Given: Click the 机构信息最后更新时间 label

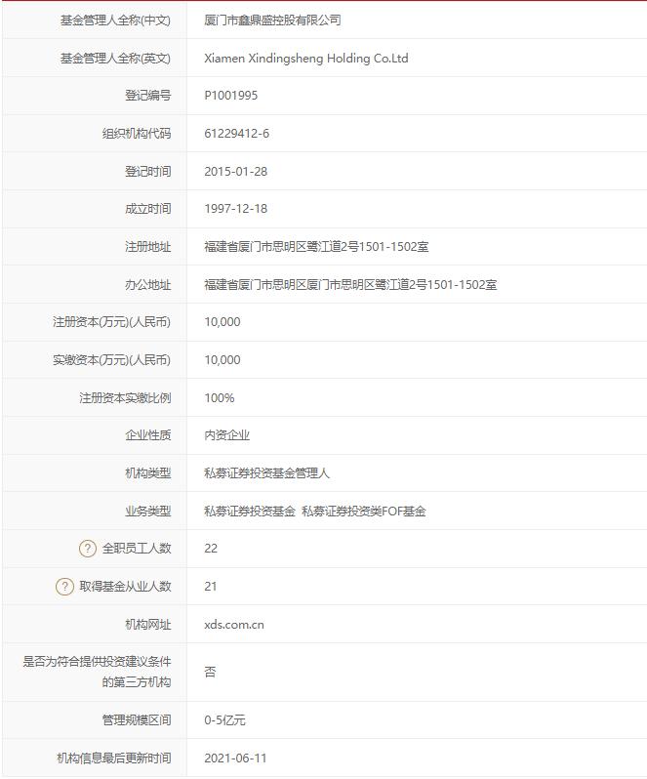Looking at the screenshot, I should point(114,758).
